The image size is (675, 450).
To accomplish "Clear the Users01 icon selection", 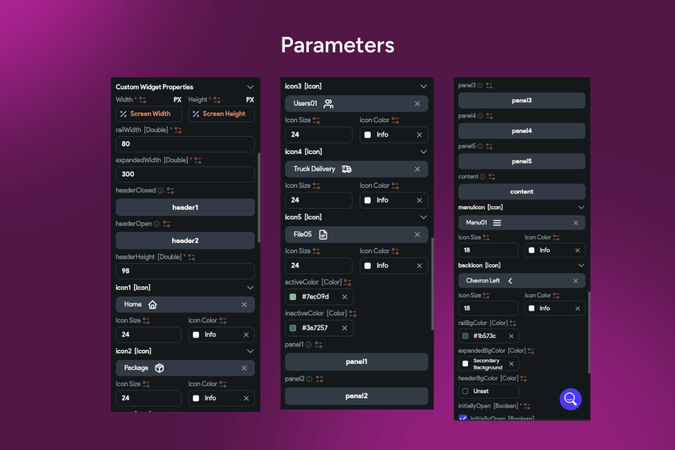I will point(417,104).
